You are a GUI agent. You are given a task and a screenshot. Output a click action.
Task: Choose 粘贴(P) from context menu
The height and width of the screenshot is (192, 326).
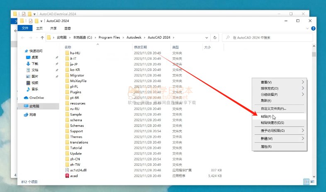click(266, 117)
